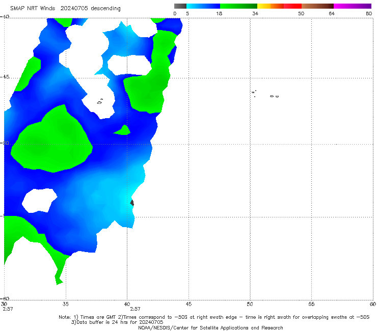
Task: Click the colorbar label '18'
Action: (x=219, y=13)
